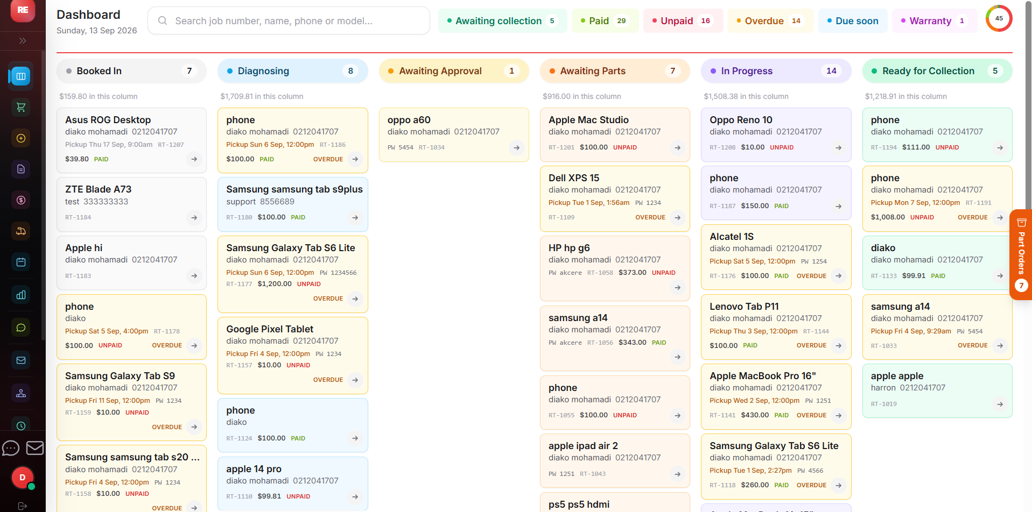Open the Apple MacBook Pro 16" card title
Screen dimensions: 1032x512
[x=763, y=376]
